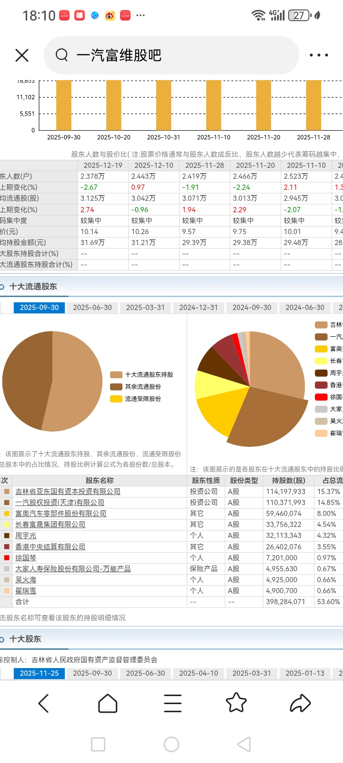Click the -2.67 change cell
343x763 pixels.
pyautogui.click(x=103, y=187)
